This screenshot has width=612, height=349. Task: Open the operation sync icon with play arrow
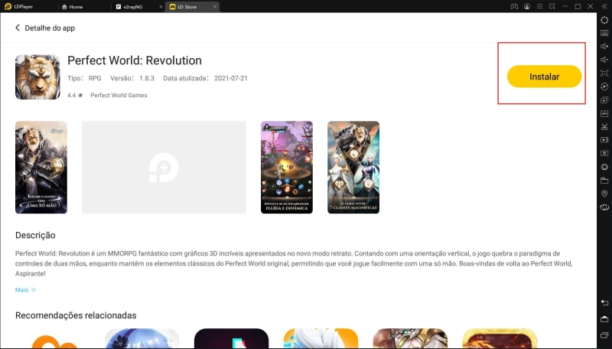click(x=604, y=86)
